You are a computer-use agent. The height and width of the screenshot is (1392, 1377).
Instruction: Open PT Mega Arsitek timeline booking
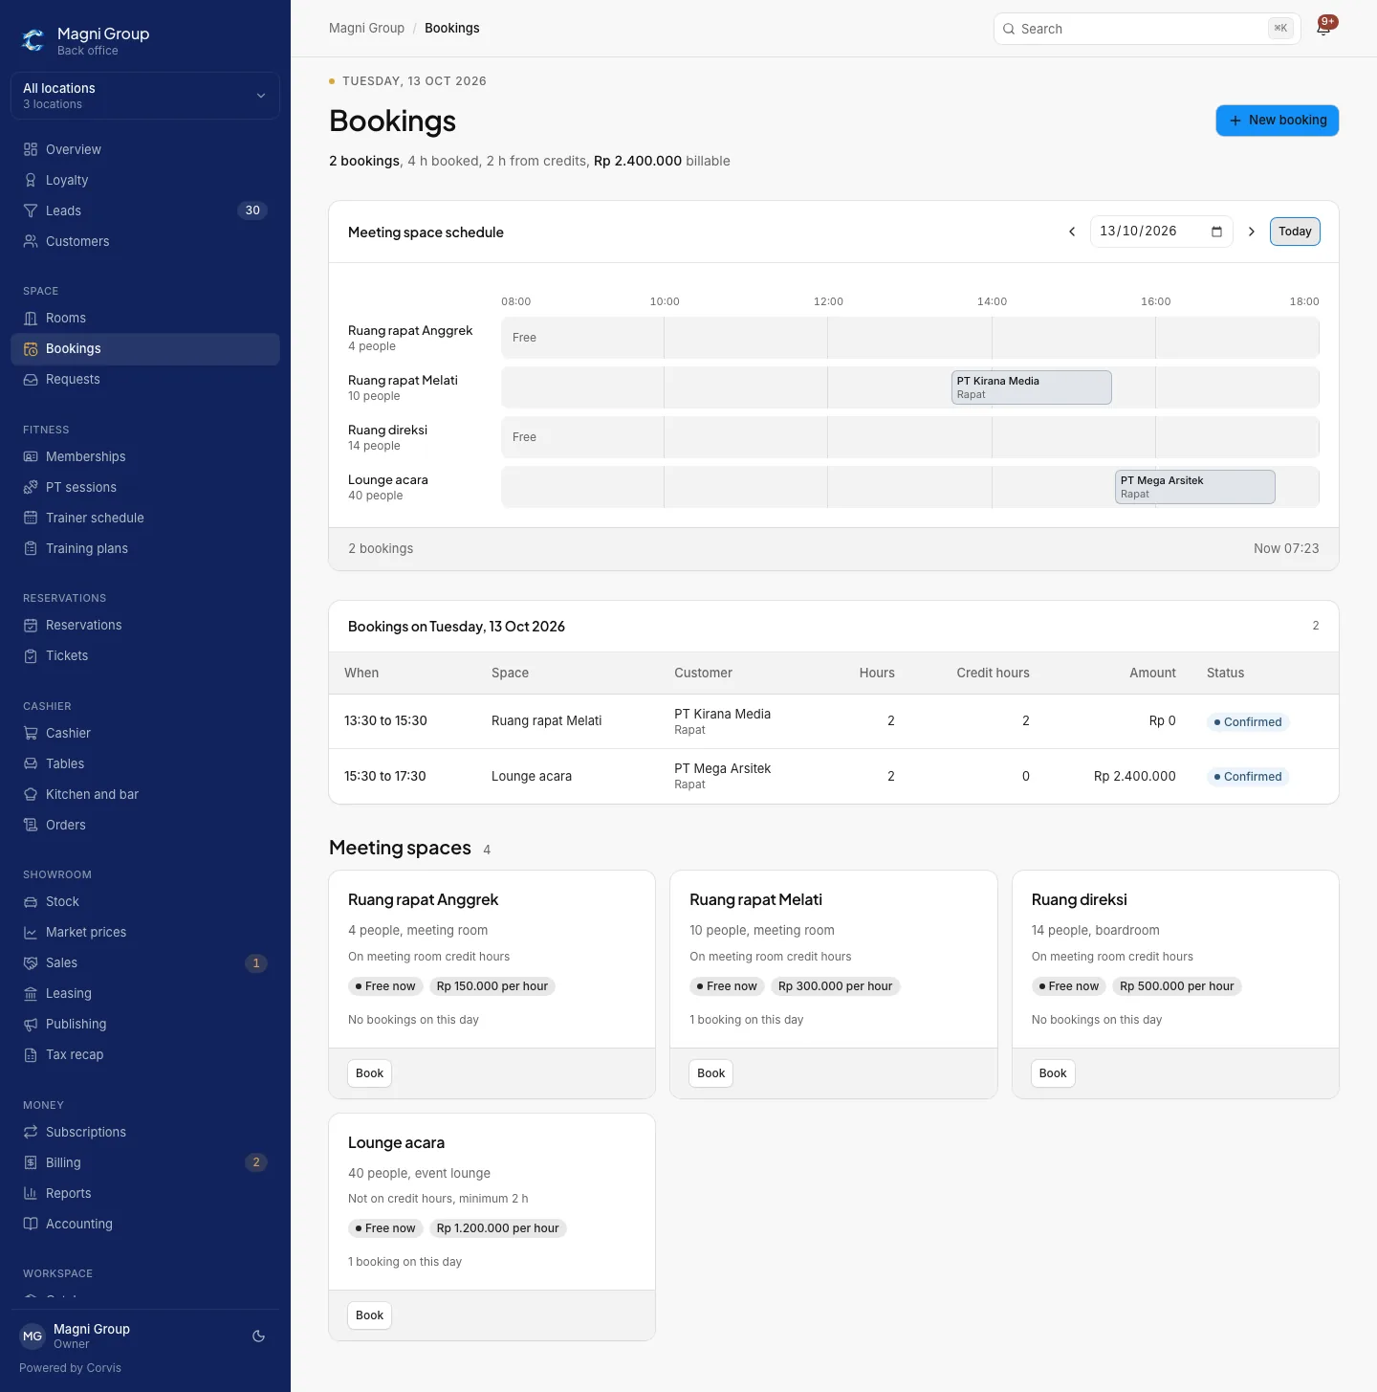pyautogui.click(x=1195, y=487)
